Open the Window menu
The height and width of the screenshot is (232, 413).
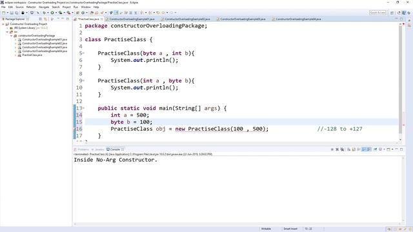tap(86, 7)
